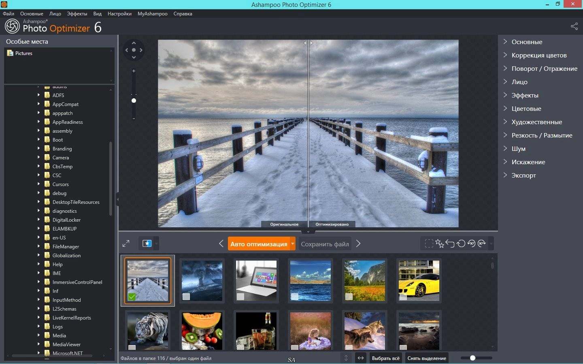Click the before/after split divider handle
The image size is (583, 364).
(309, 42)
